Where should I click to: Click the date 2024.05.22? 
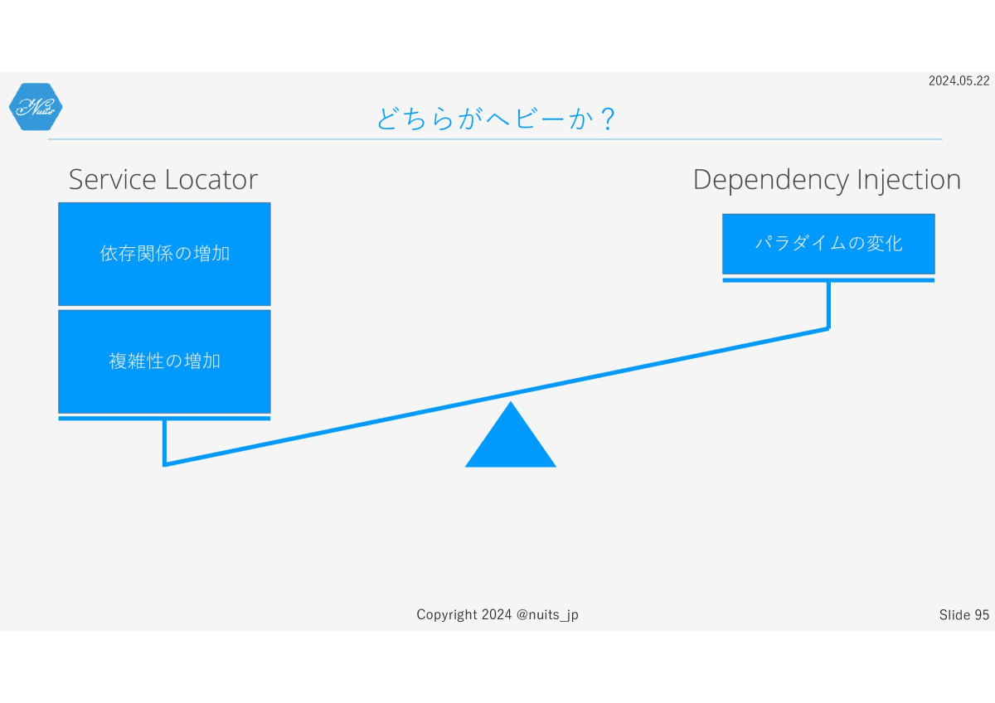959,80
